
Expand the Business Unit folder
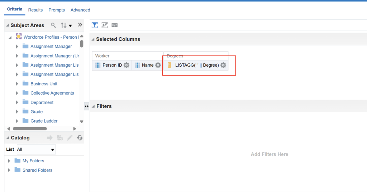tap(17, 84)
